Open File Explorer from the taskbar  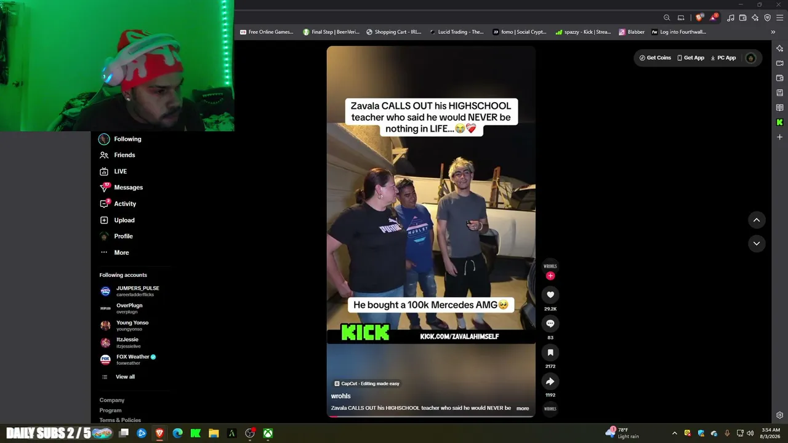pos(214,433)
